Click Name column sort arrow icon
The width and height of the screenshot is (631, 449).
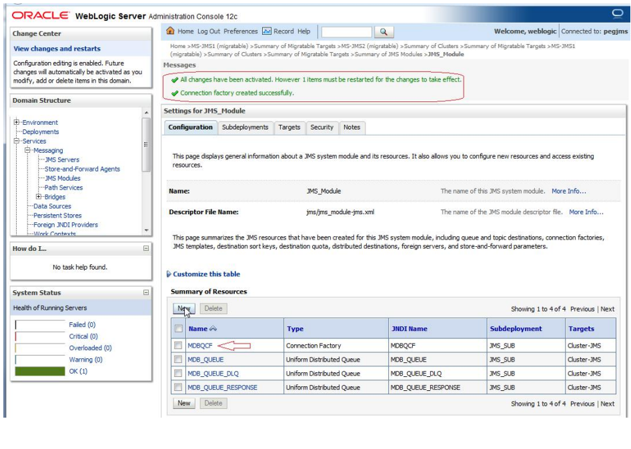pyautogui.click(x=213, y=328)
